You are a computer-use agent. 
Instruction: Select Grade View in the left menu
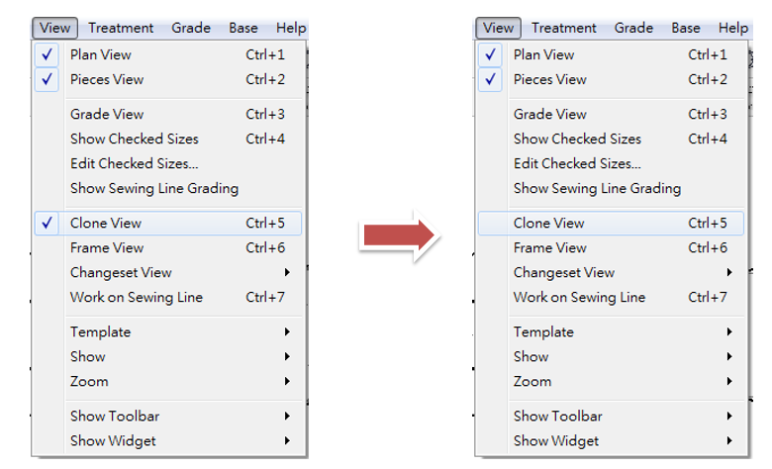107,115
